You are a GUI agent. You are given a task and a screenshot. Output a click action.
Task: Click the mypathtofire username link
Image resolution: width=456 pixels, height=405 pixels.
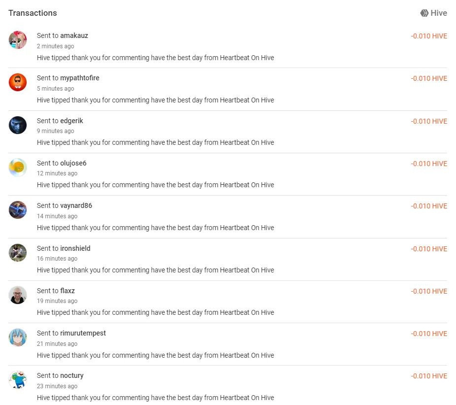[x=80, y=78]
